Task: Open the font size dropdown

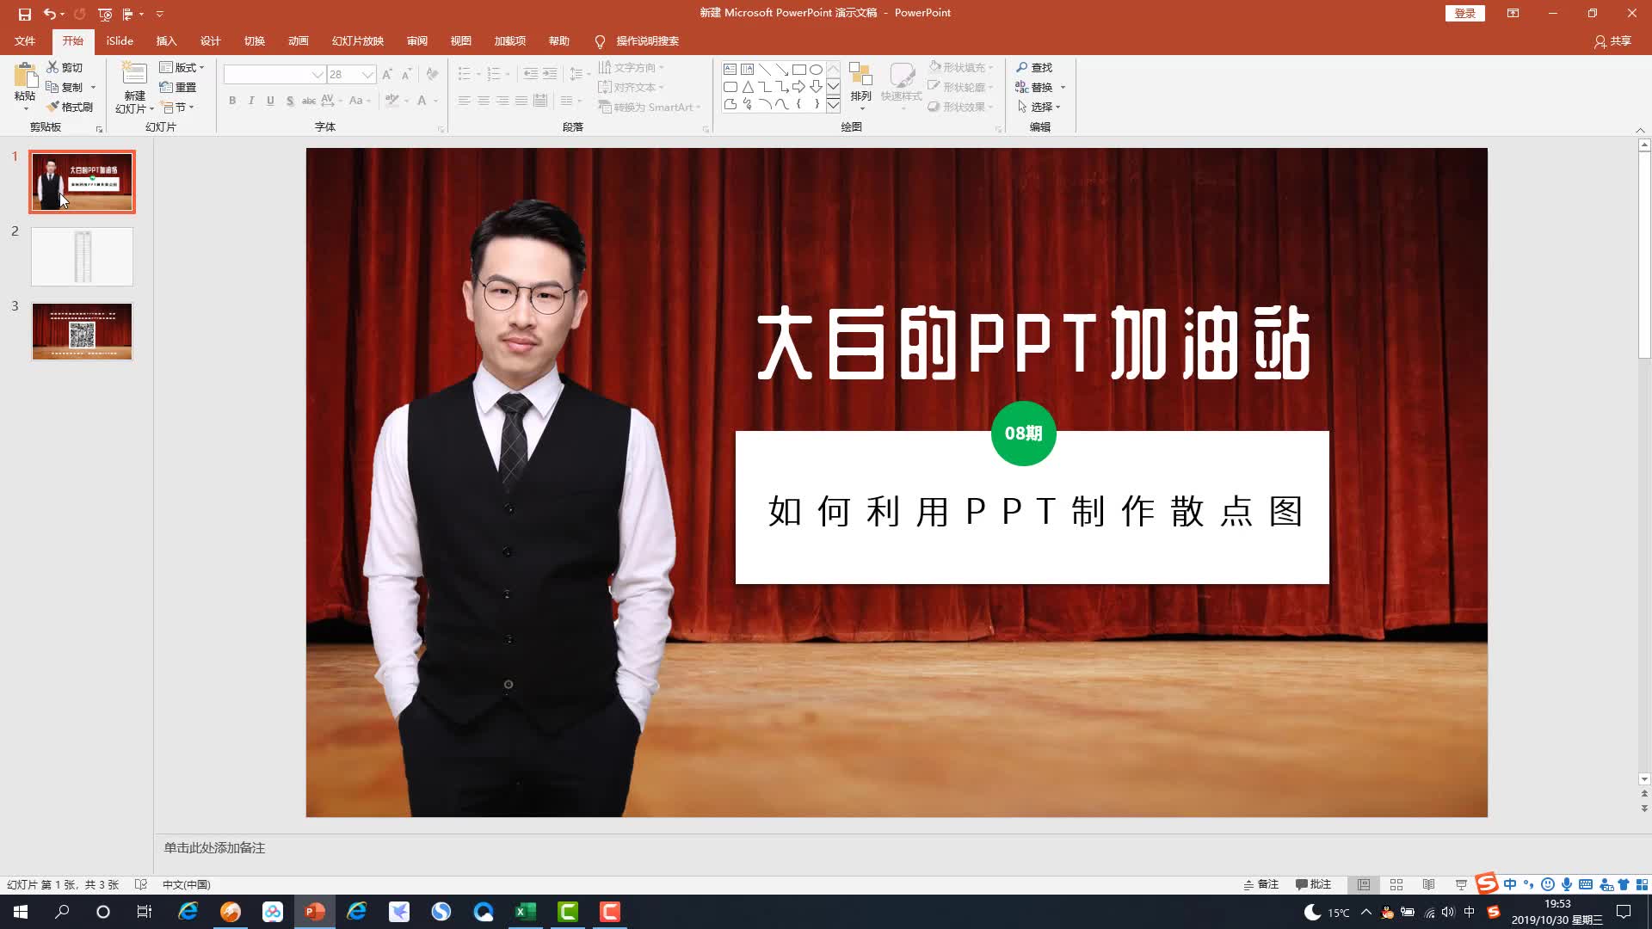Action: tap(368, 74)
